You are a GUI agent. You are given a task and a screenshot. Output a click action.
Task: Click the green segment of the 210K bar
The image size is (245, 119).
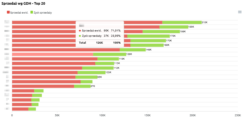click(182, 22)
